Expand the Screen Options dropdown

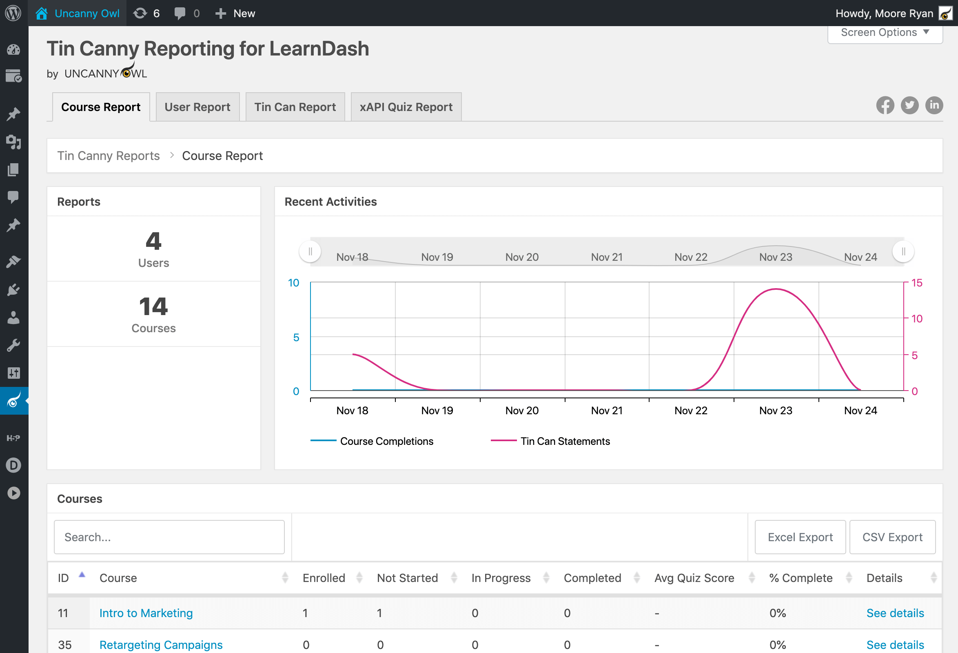click(885, 33)
